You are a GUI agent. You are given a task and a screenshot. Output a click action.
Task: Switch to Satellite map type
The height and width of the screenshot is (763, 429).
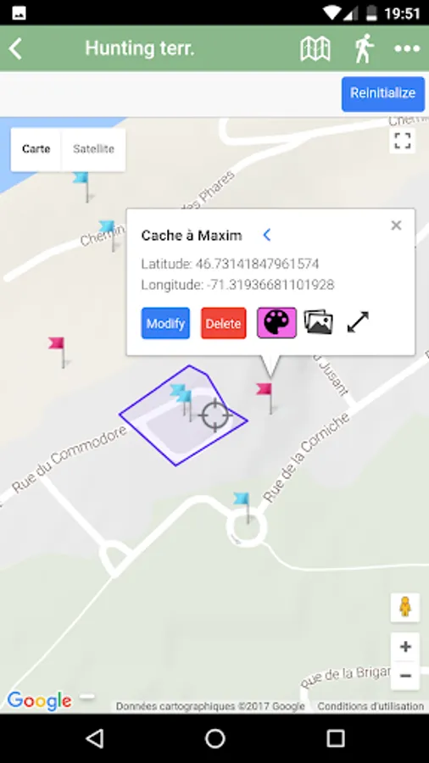tap(93, 149)
